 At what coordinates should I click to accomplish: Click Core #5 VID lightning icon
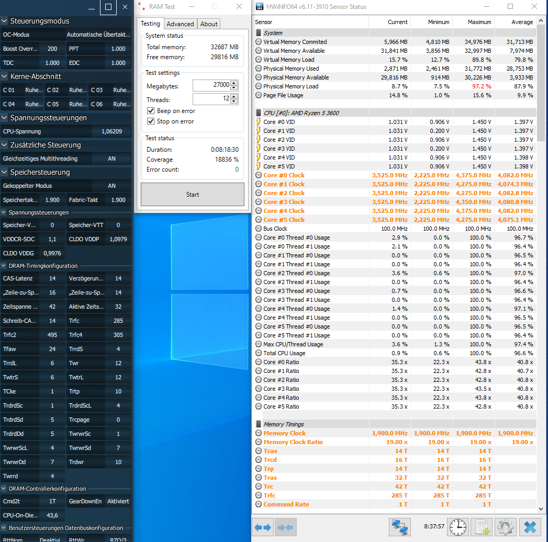(x=258, y=166)
